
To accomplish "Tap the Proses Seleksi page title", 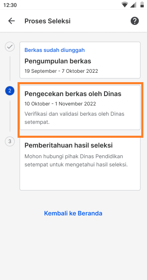I will 47,21.
